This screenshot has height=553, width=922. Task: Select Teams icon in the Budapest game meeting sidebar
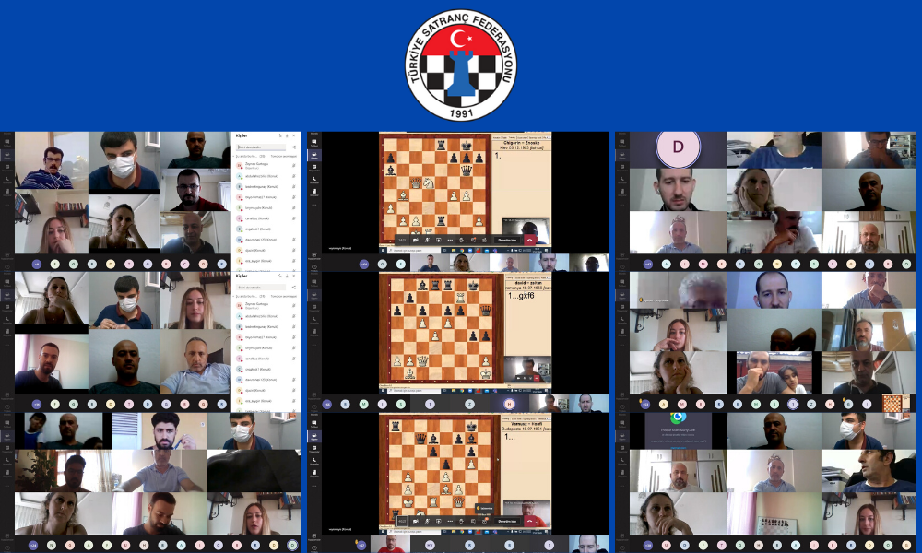[314, 436]
